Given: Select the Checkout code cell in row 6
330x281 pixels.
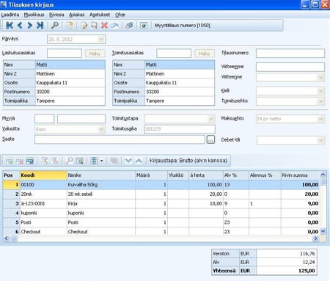Looking at the screenshot, I should (x=43, y=231).
